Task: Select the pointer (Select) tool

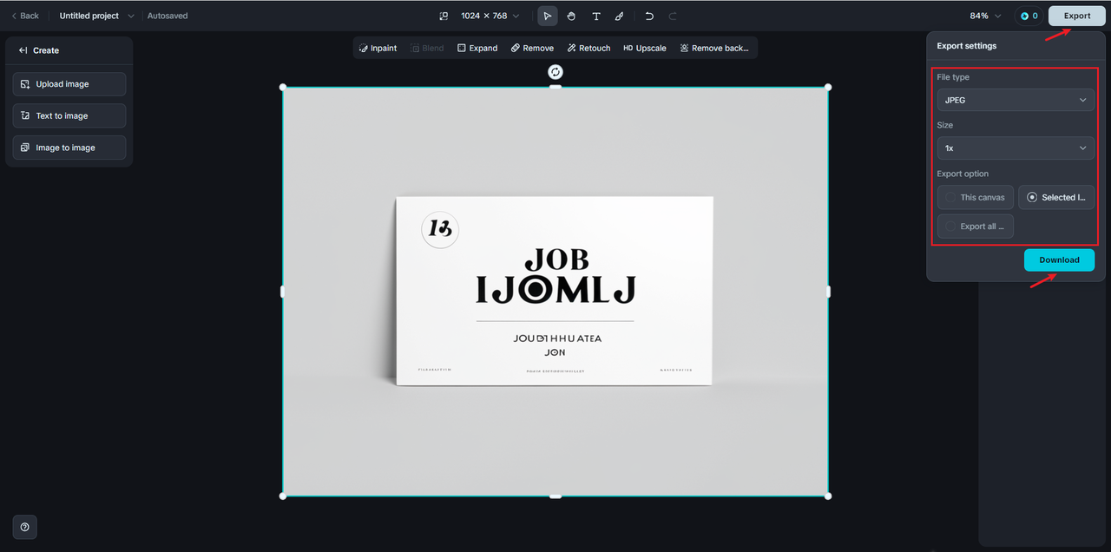Action: [547, 16]
